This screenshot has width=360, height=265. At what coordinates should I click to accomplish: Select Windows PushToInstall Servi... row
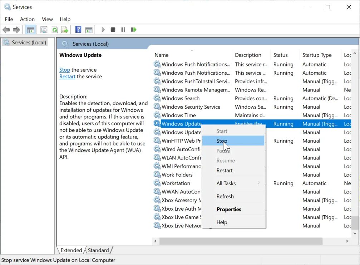[x=252, y=81]
